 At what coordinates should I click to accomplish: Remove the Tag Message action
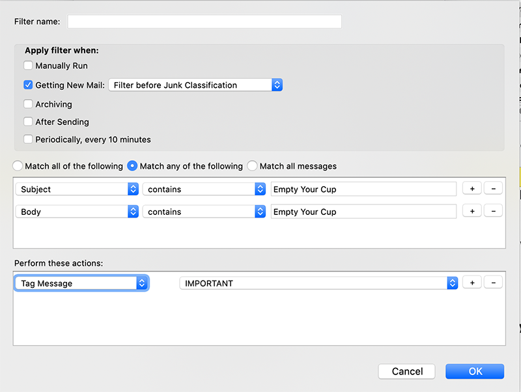(x=493, y=283)
